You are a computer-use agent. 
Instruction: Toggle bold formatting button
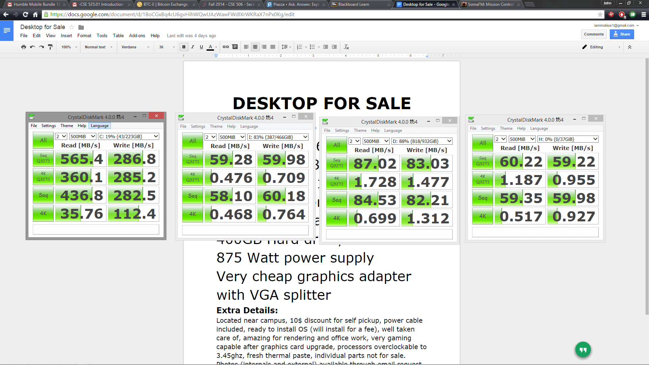pyautogui.click(x=184, y=47)
